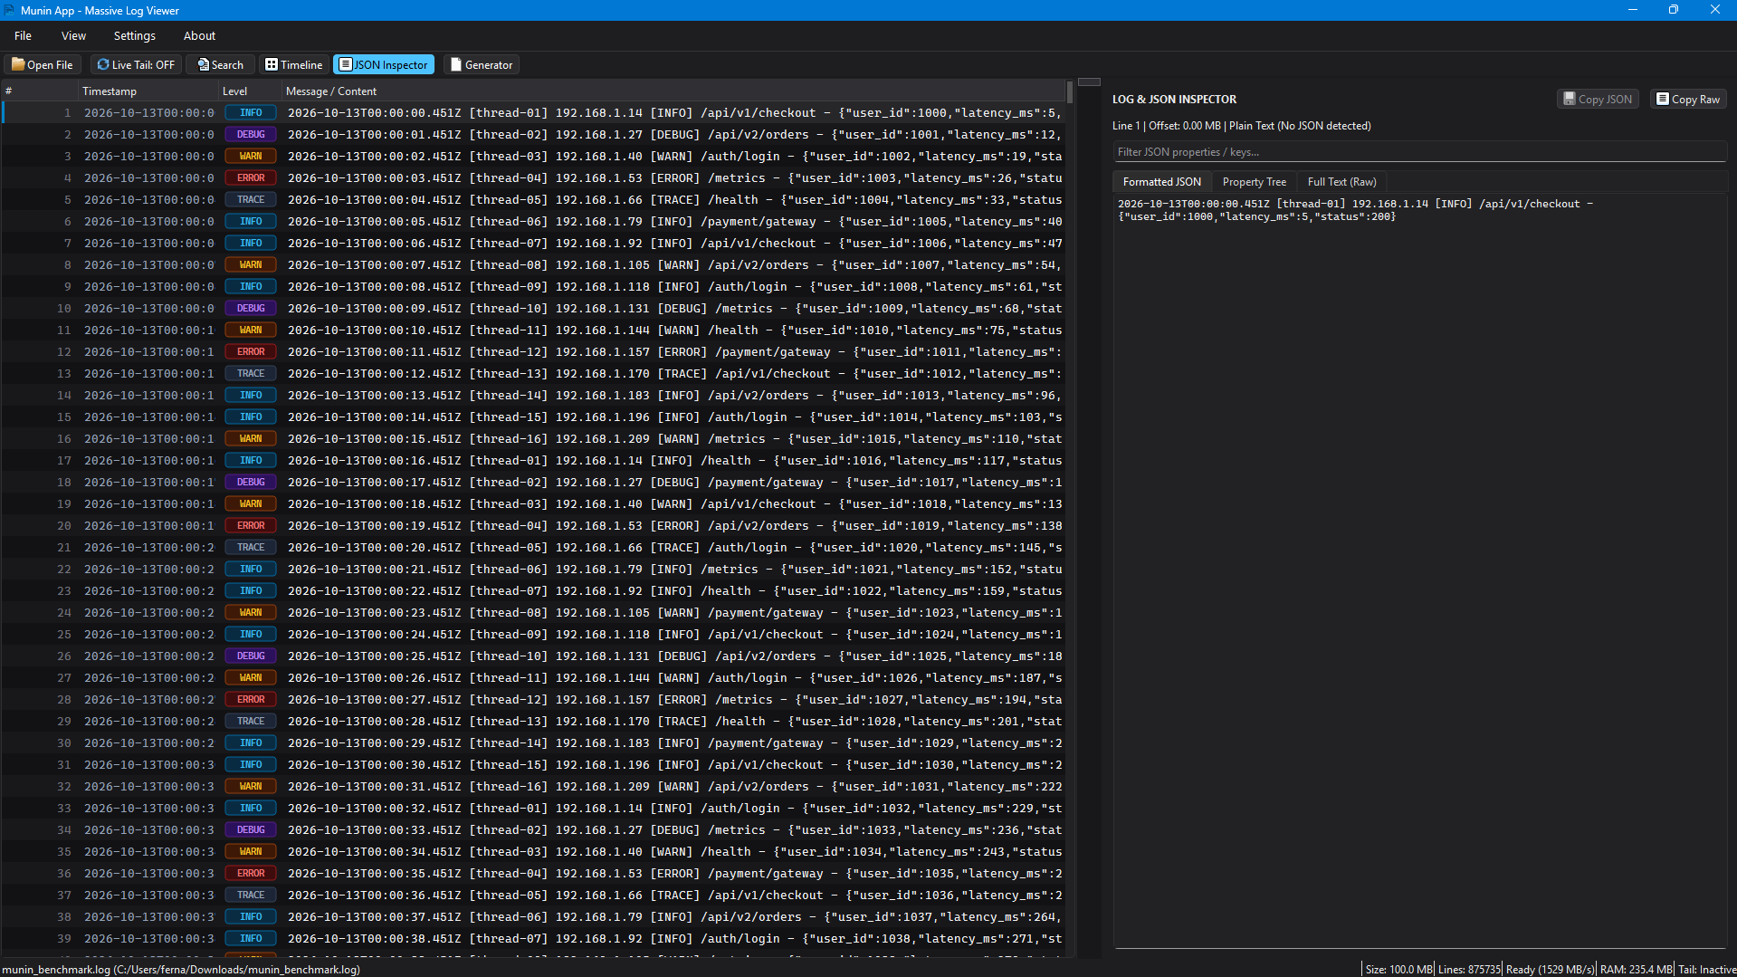Switch to the Full Text (Raw) tab
Screen dimensions: 1737x977
[1341, 181]
